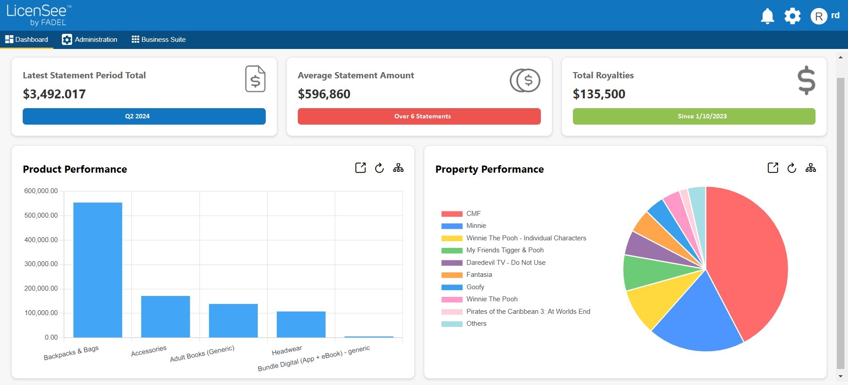Click the dollar icon in Total Royalties

point(806,81)
